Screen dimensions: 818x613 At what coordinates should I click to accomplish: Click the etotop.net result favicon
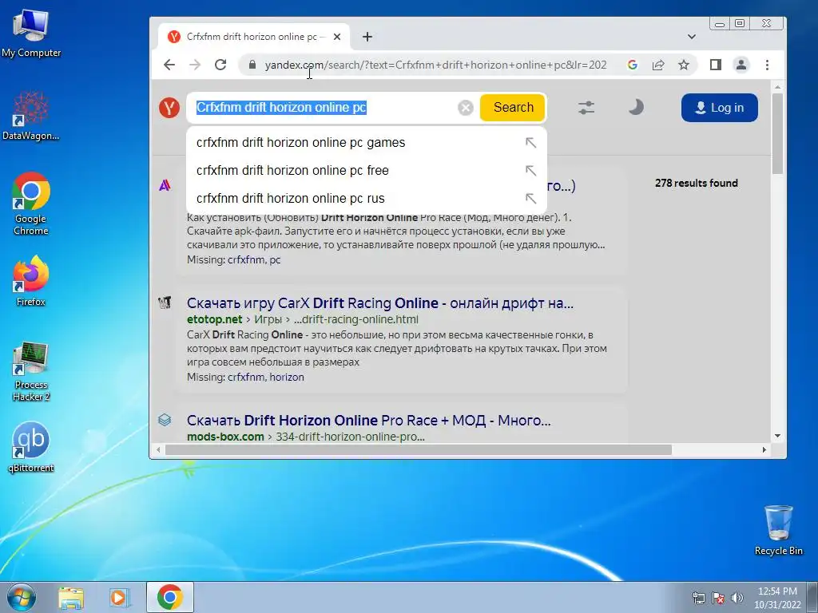point(165,303)
